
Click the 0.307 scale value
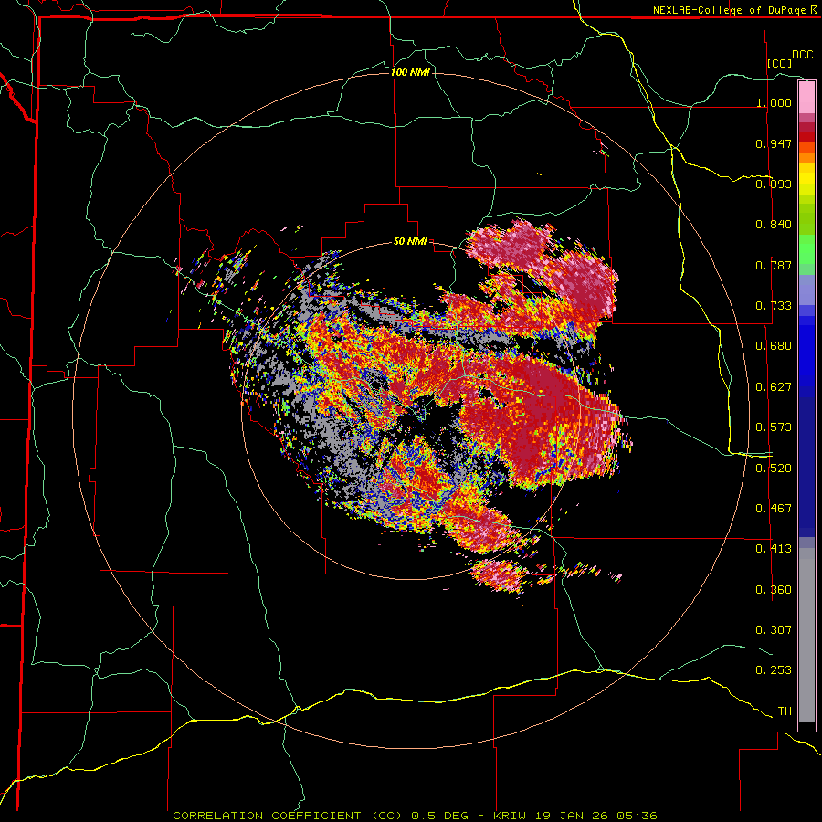(774, 630)
